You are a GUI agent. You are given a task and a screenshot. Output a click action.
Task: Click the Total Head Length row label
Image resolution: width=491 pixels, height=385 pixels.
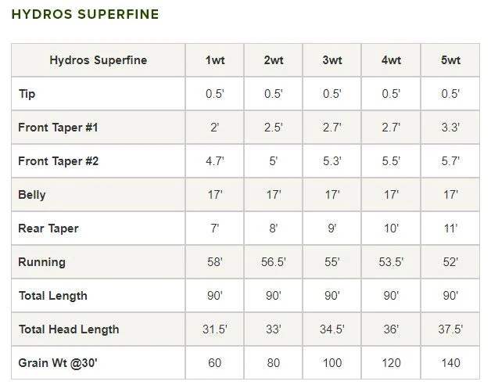tap(69, 329)
